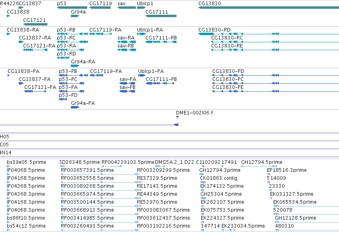Select the sav gene arrow
This screenshot has height=232, width=339.
click(x=126, y=8)
